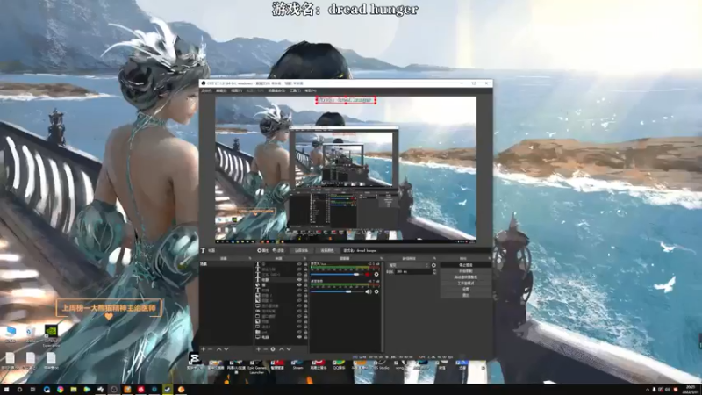Toggle visibility of folder group source
Viewport: 702px width, 395px height.
[299, 332]
